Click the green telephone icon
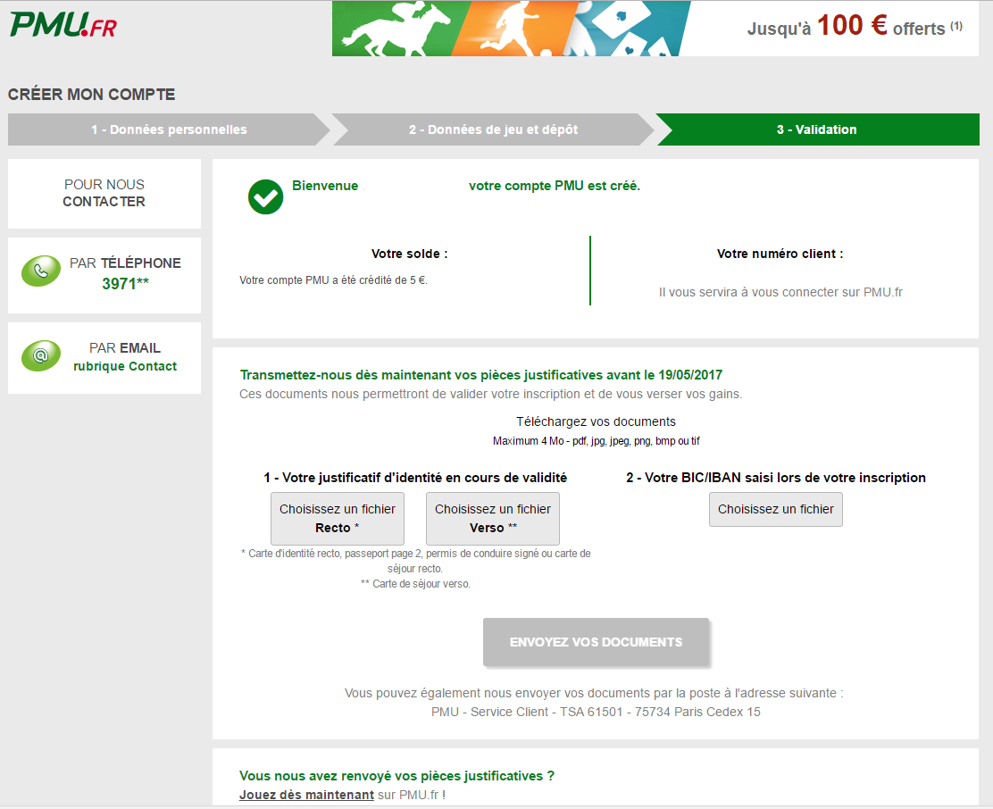993x809 pixels. 40,272
